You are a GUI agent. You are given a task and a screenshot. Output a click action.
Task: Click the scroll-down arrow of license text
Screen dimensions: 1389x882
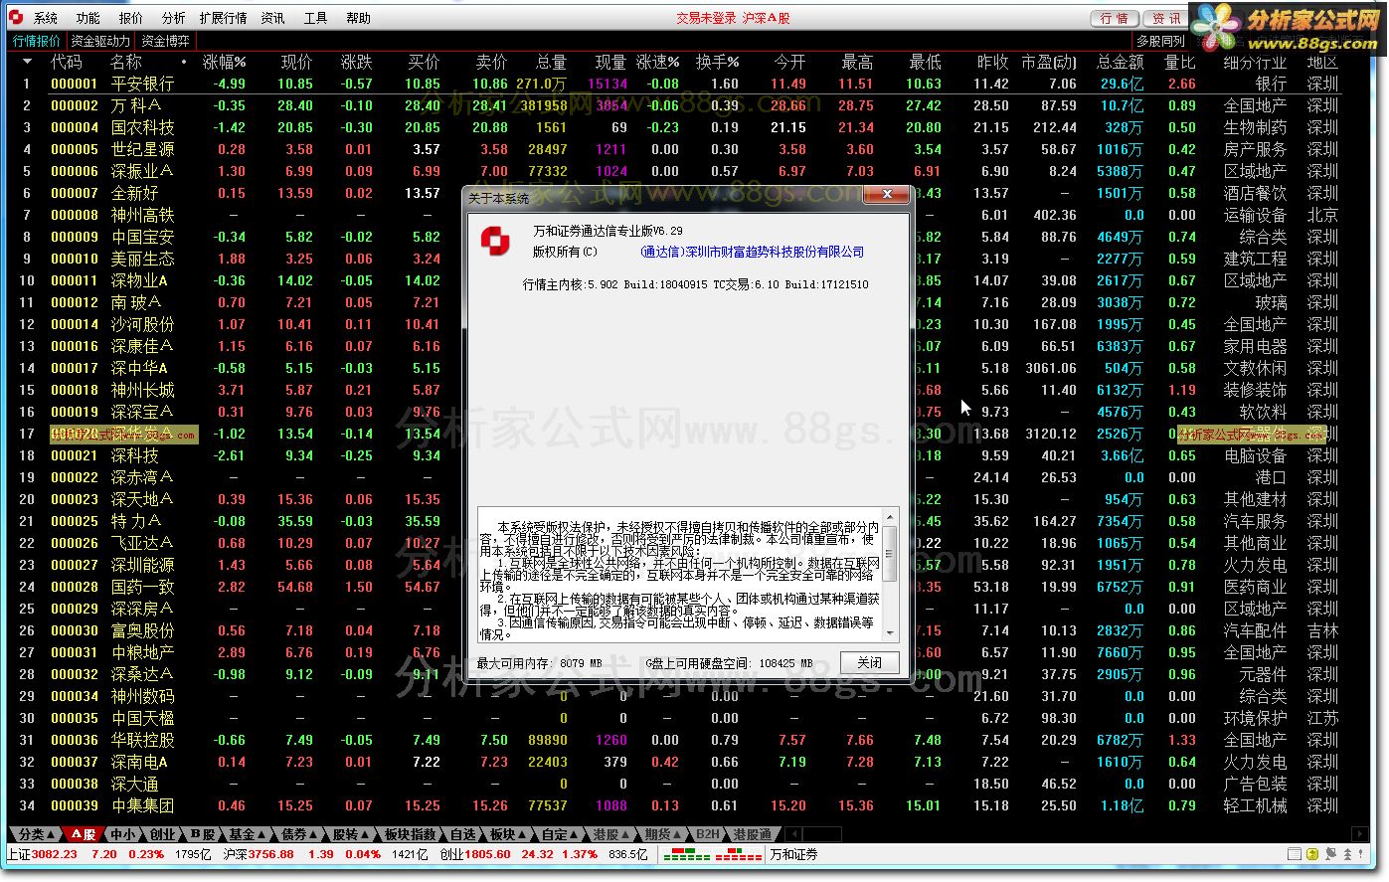pyautogui.click(x=889, y=632)
